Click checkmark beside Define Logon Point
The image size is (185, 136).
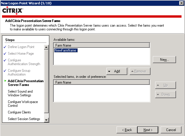coord(5,47)
